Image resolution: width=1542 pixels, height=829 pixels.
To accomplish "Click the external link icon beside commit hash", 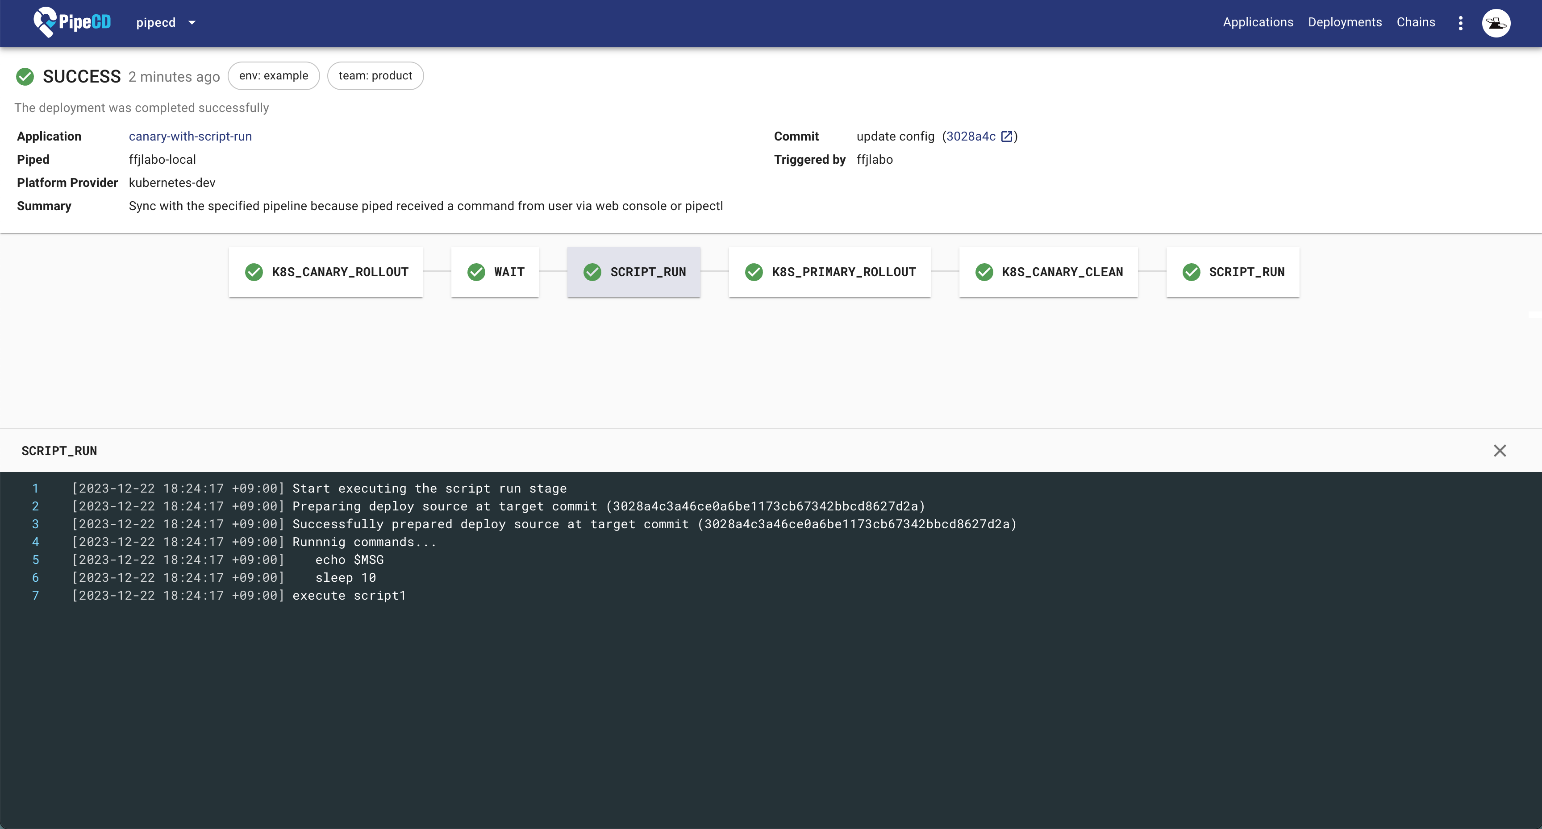I will [x=1006, y=137].
